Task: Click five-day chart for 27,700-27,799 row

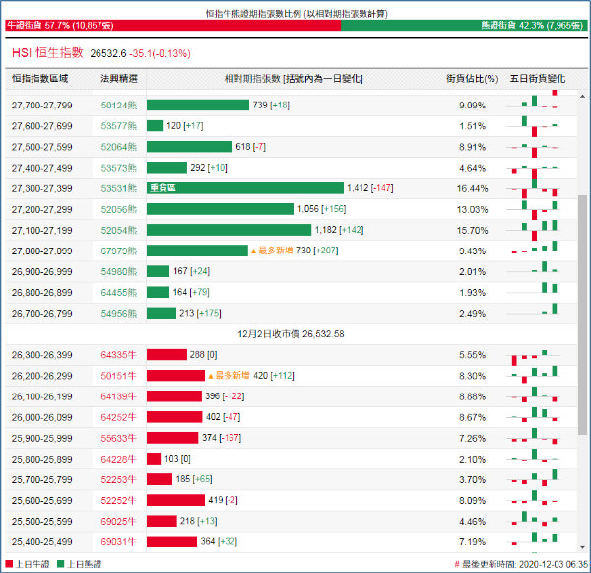Action: pyautogui.click(x=533, y=102)
